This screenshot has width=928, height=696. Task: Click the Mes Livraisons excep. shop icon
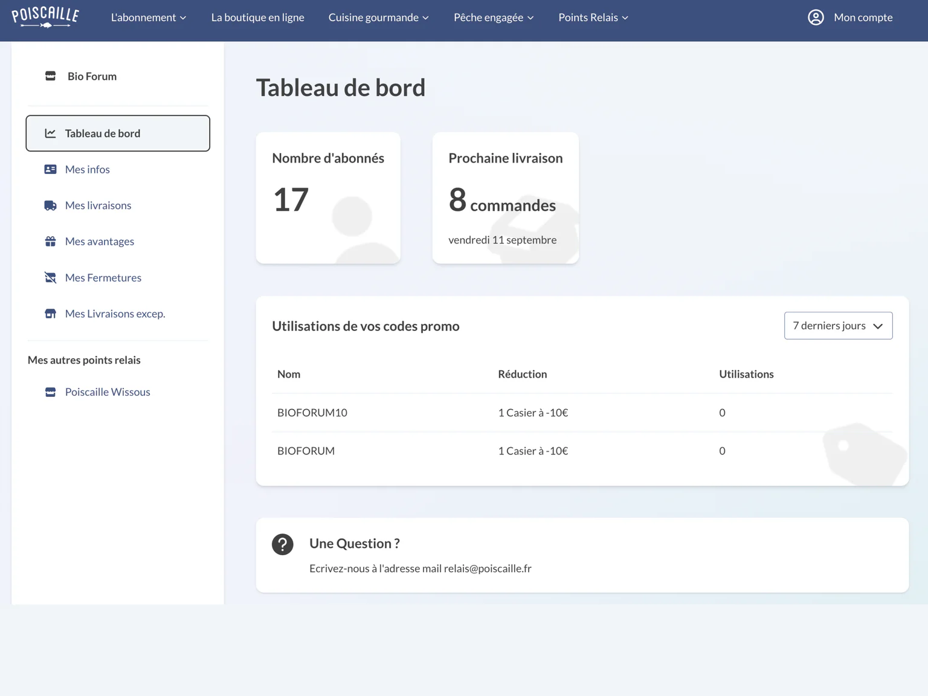51,314
